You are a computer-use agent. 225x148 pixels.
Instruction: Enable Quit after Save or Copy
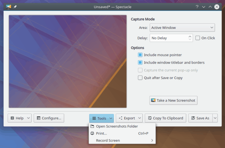[x=140, y=78]
